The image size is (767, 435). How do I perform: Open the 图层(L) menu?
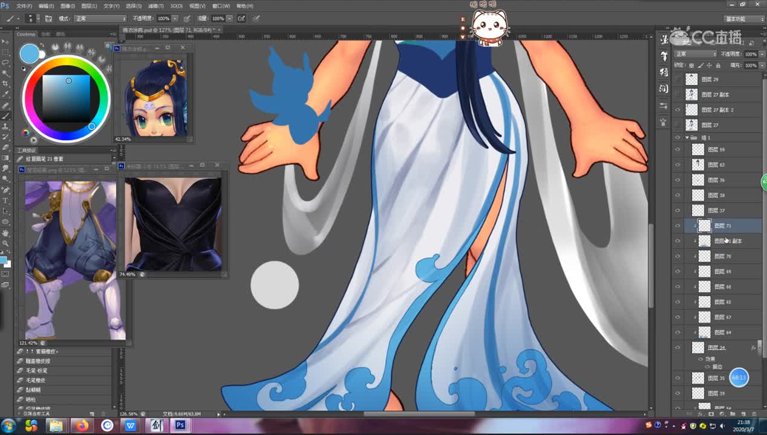[90, 6]
